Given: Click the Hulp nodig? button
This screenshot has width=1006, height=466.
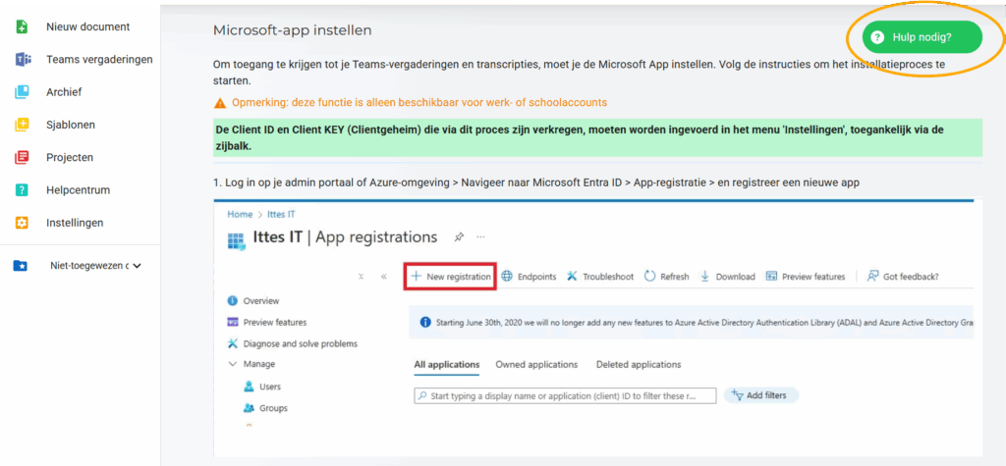Looking at the screenshot, I should pos(922,38).
